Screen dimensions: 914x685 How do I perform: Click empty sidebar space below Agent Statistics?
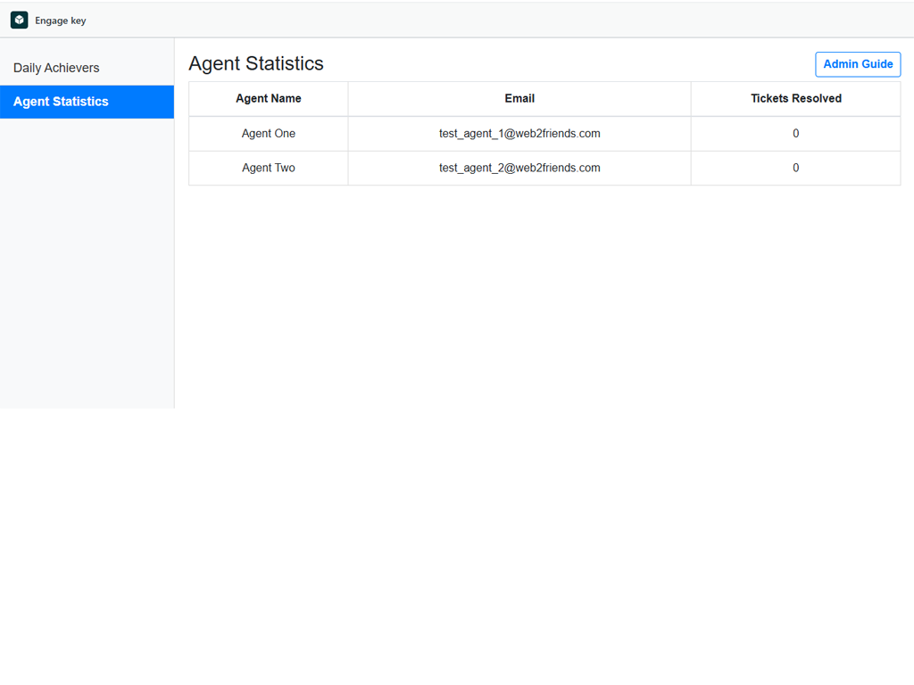pos(87,268)
